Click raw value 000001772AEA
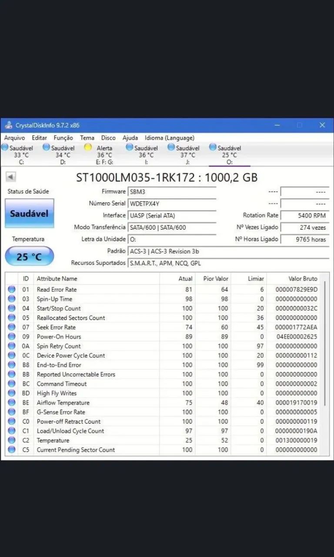The width and height of the screenshot is (334, 557). [x=297, y=327]
